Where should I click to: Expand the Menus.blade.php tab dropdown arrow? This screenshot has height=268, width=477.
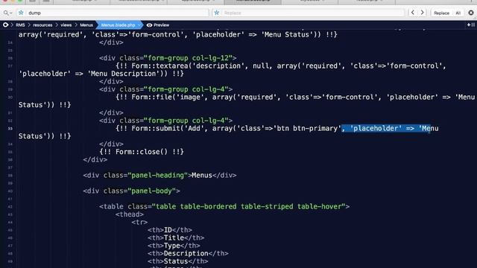pyautogui.click(x=139, y=25)
